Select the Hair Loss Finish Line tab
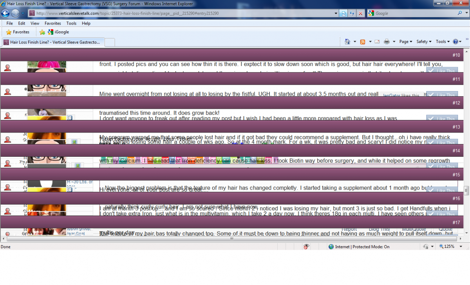The image size is (470, 285). tap(52, 42)
